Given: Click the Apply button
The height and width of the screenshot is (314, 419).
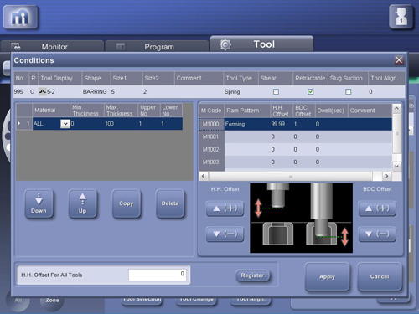Looking at the screenshot, I should pyautogui.click(x=327, y=276).
